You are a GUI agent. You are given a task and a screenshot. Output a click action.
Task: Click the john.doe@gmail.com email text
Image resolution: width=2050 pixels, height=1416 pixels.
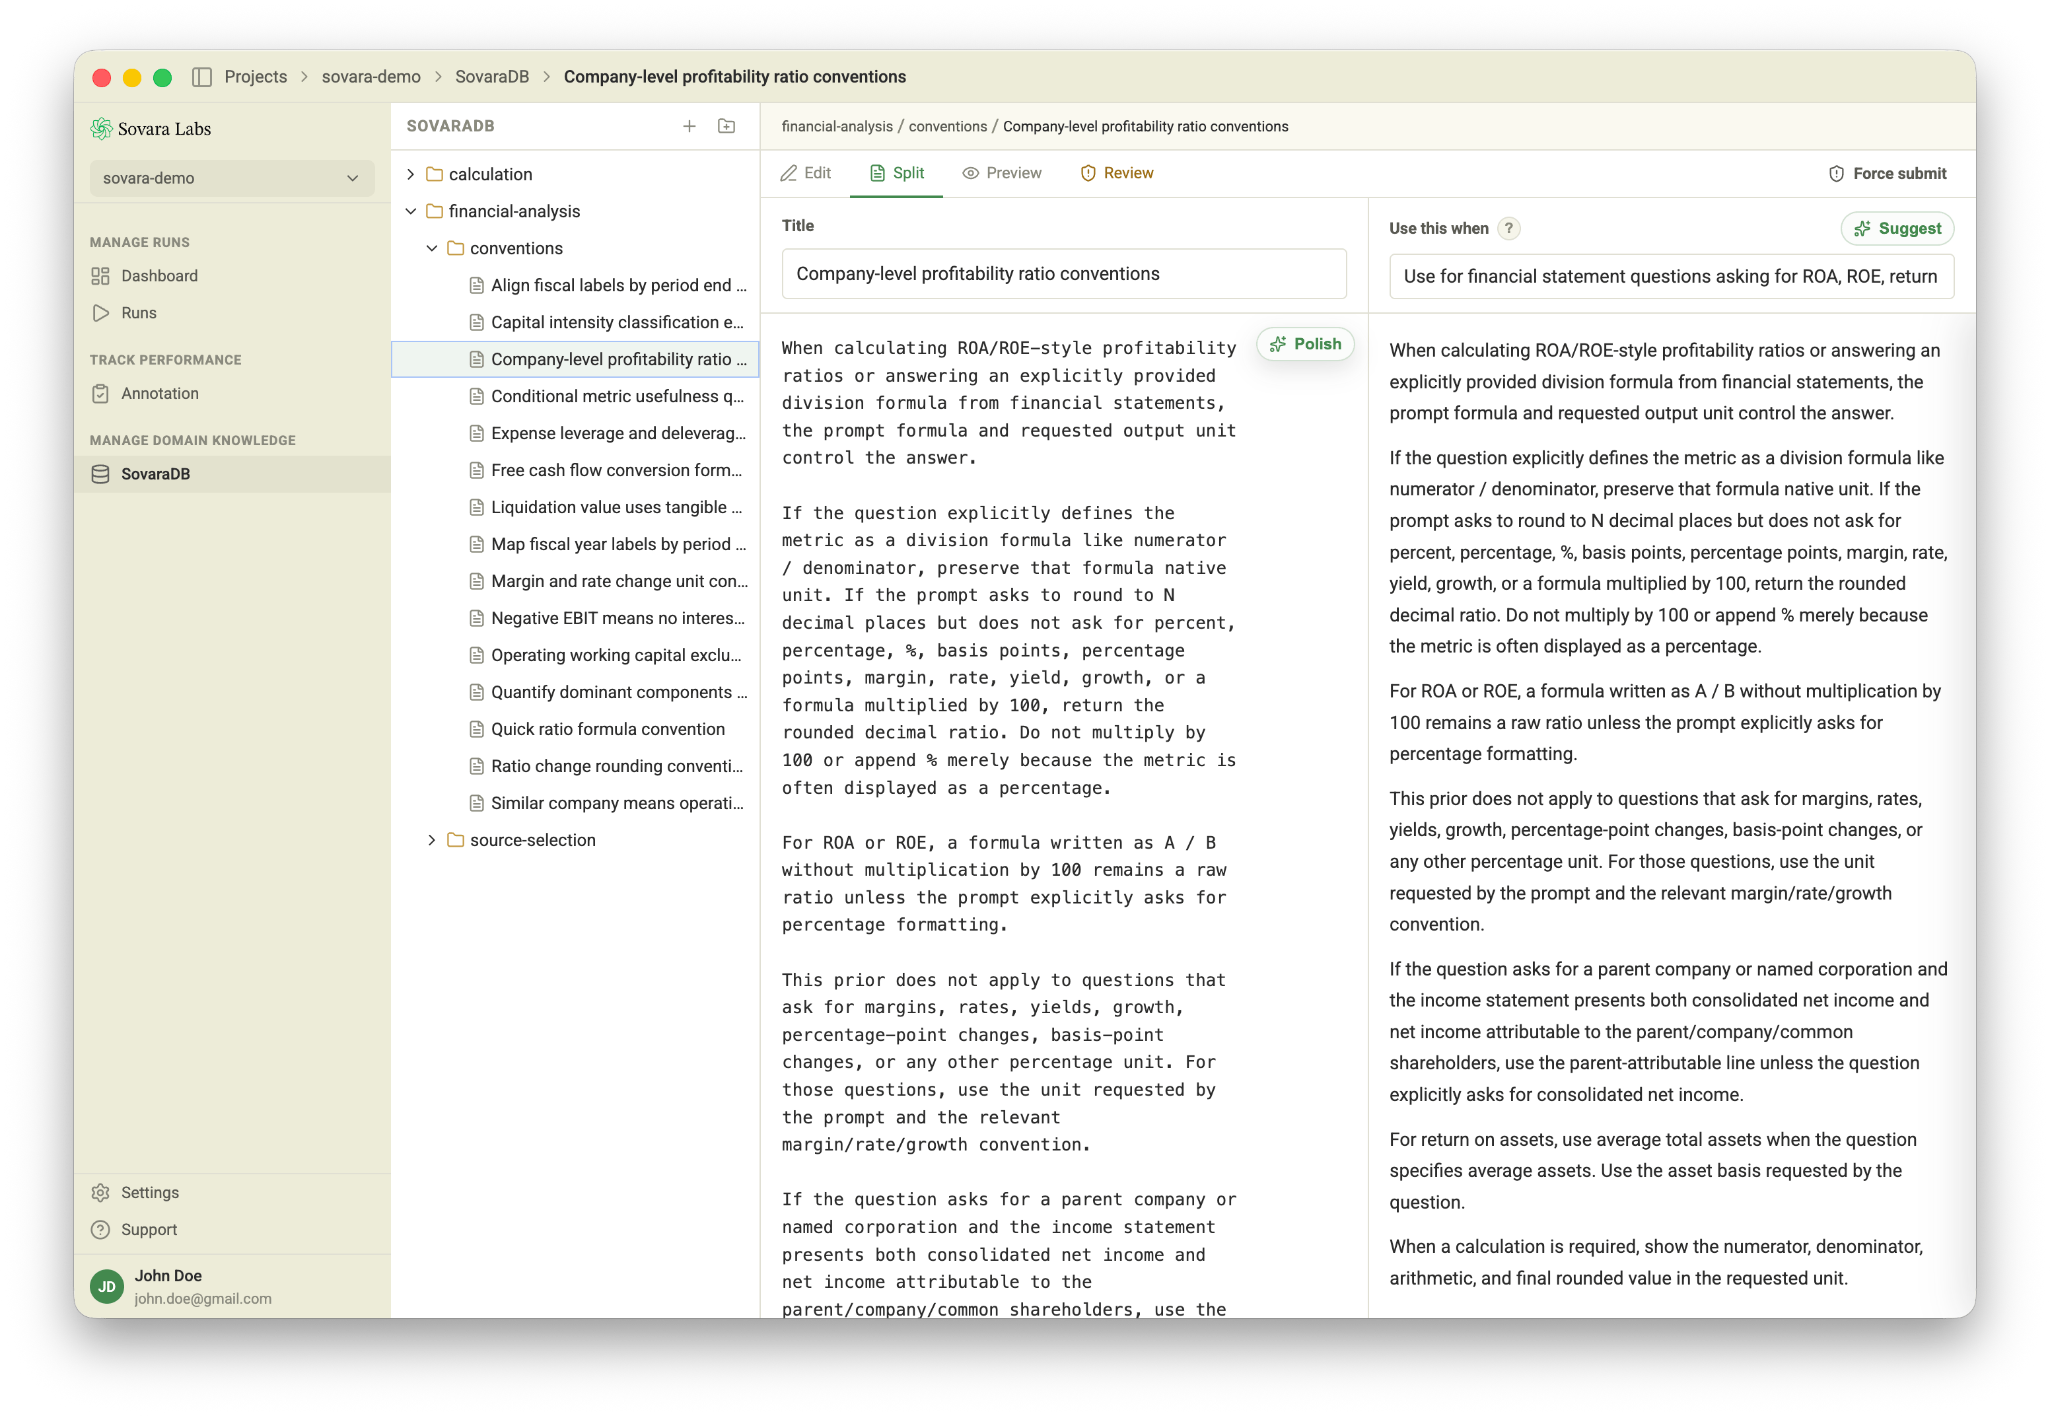click(x=203, y=1299)
